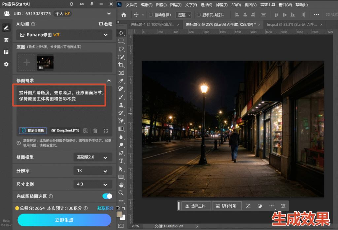This screenshot has height=230, width=338.
Task: Select the Dodge tool
Action: (121, 145)
